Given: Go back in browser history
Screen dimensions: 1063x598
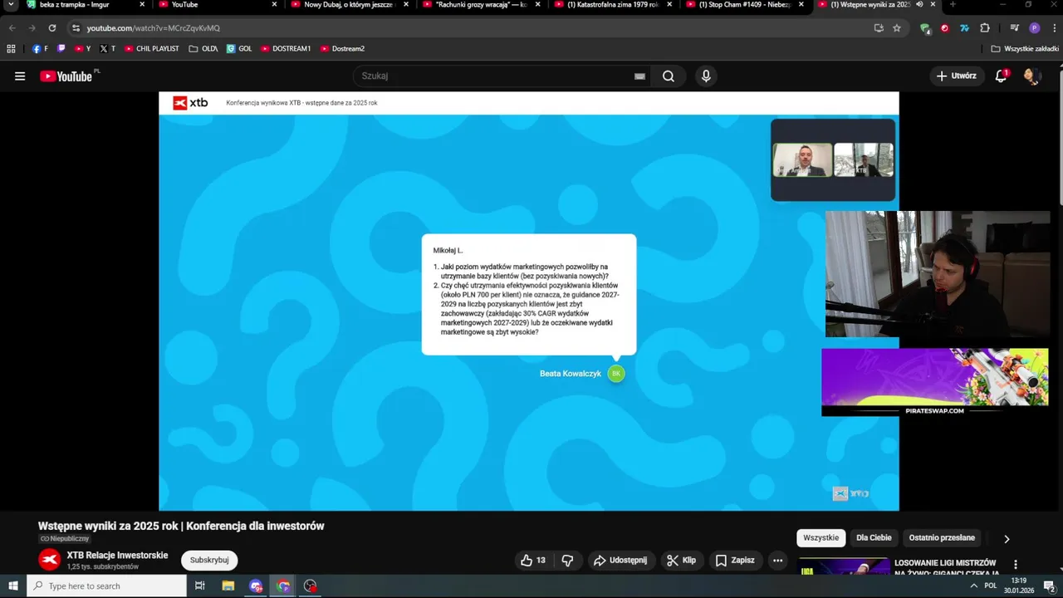Looking at the screenshot, I should click(x=12, y=28).
